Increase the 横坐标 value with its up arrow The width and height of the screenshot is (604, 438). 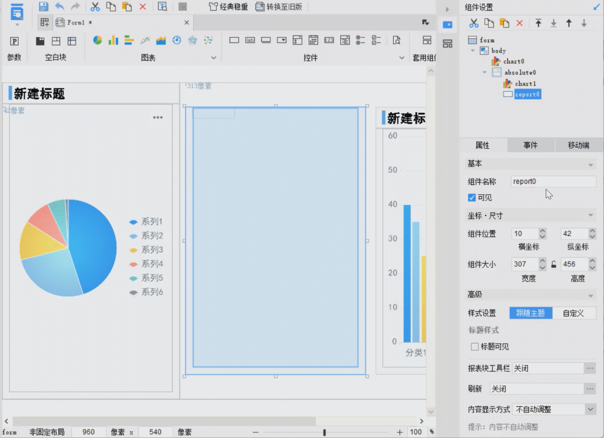click(543, 231)
